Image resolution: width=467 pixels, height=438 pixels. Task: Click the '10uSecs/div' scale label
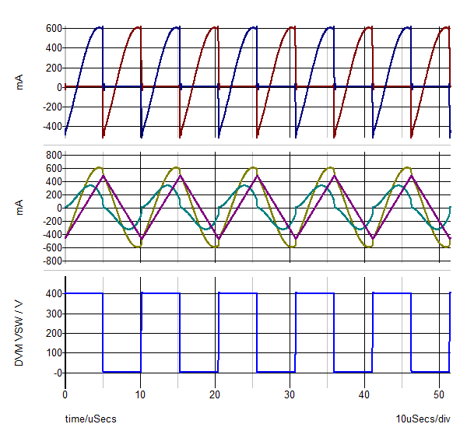[x=423, y=419]
